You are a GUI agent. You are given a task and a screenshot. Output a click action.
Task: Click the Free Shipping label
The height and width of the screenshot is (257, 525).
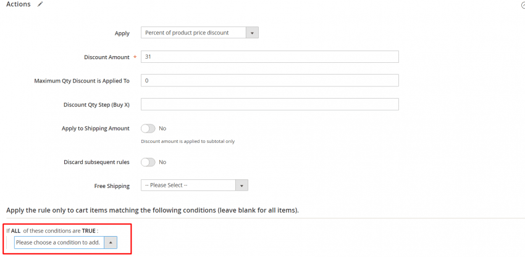[x=112, y=186]
